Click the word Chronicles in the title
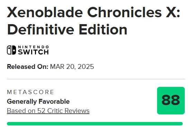The image size is (191, 133). click(x=124, y=12)
